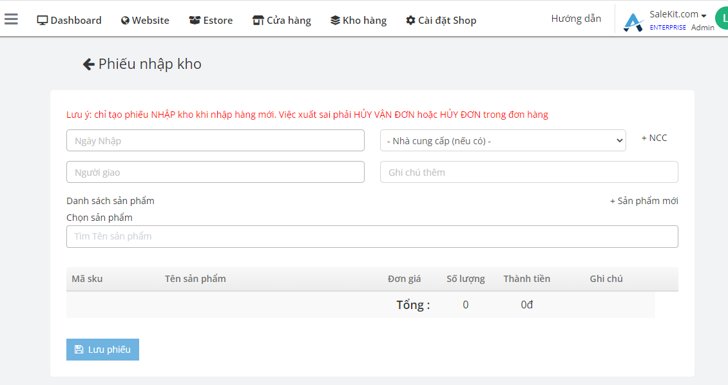
Task: Open the hamburger sidebar menu
Action: [x=11, y=19]
